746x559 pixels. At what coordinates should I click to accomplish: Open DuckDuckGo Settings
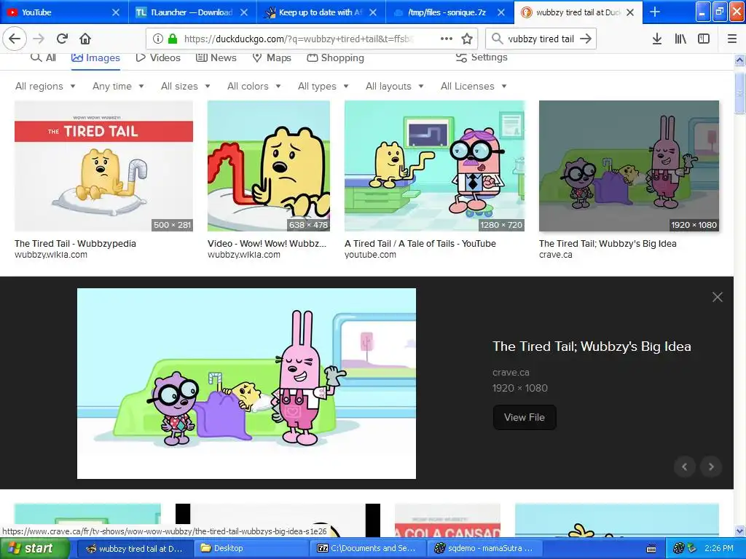point(482,58)
